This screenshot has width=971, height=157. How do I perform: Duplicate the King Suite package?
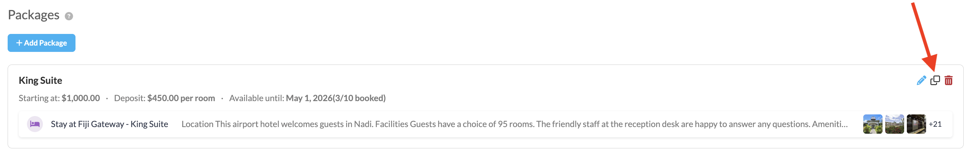[x=935, y=80]
